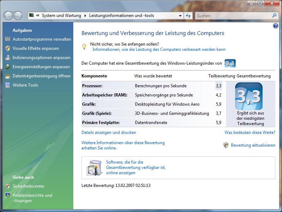Open Weitere Tools link
282x212 pixels.
click(25, 85)
